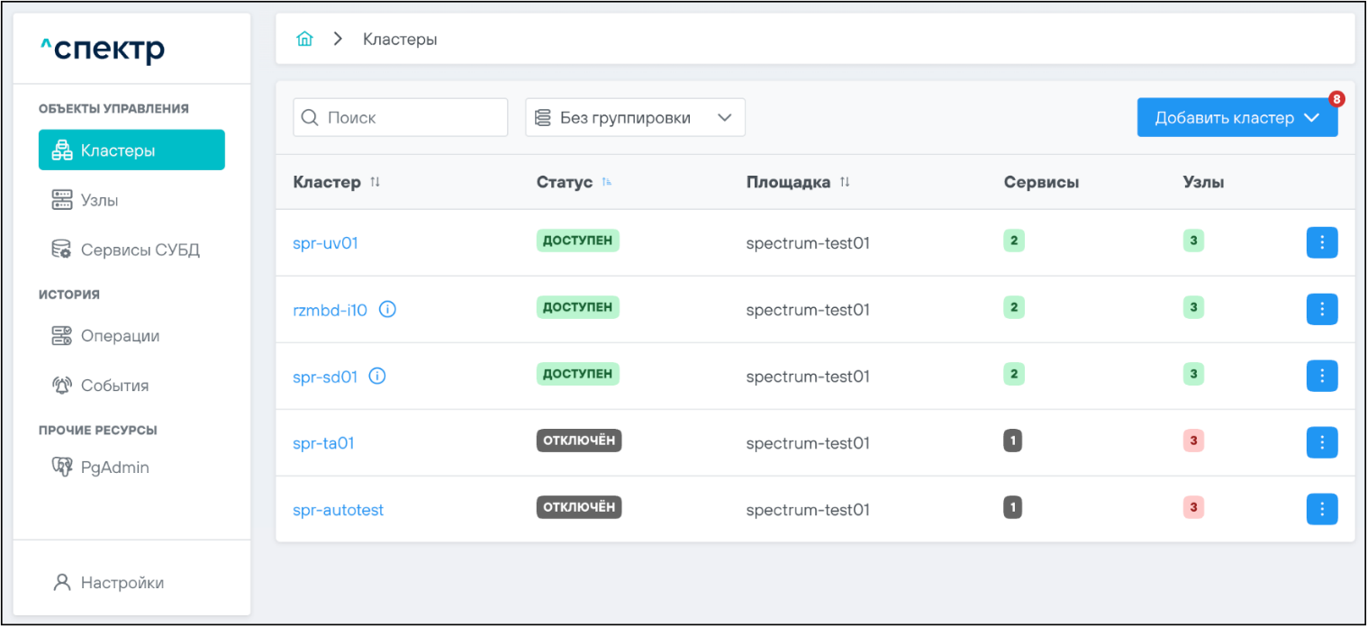Open События in the sidebar
The width and height of the screenshot is (1367, 627).
[114, 386]
